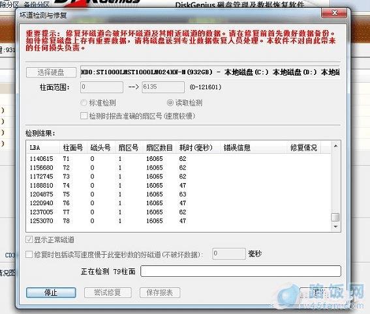Select the row with LBA 1253070
This screenshot has height=314, width=370.
pyautogui.click(x=179, y=221)
